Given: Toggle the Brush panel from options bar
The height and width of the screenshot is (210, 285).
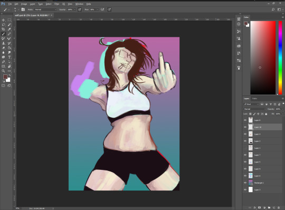Looking at the screenshot, I should coord(23,9).
